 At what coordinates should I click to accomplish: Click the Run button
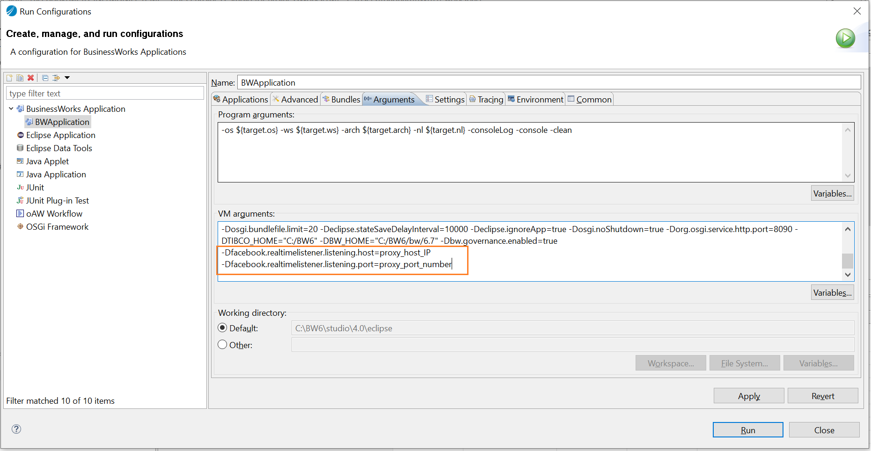(x=747, y=430)
